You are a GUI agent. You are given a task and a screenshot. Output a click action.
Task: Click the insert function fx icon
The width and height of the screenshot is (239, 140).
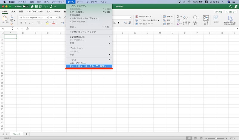pos(27,29)
